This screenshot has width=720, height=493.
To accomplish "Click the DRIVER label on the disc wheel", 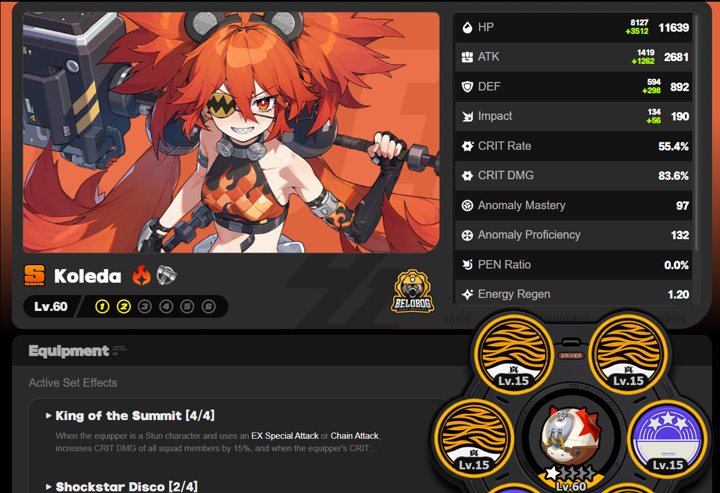I will [571, 356].
